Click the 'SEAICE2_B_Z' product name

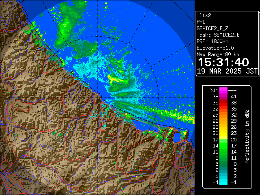click(212, 28)
